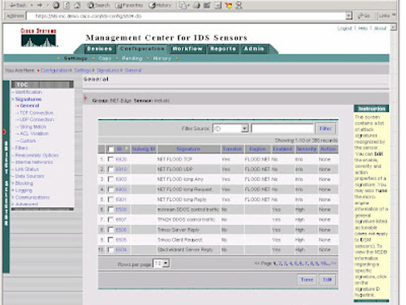Open TCP Connection in the TOC
This screenshot has width=406, height=305.
click(36, 112)
